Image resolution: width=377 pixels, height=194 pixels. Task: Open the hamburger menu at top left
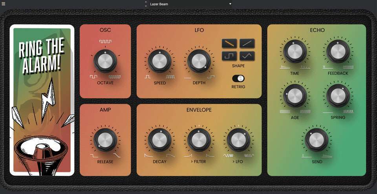(4, 4)
